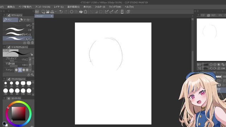
Task: Click the Undo arrow icon
Action: point(61,12)
